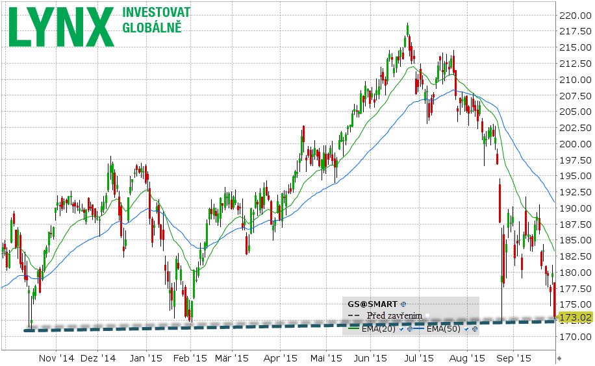
Task: Tick the Před zavřenim checkbox
Action: click(x=427, y=316)
